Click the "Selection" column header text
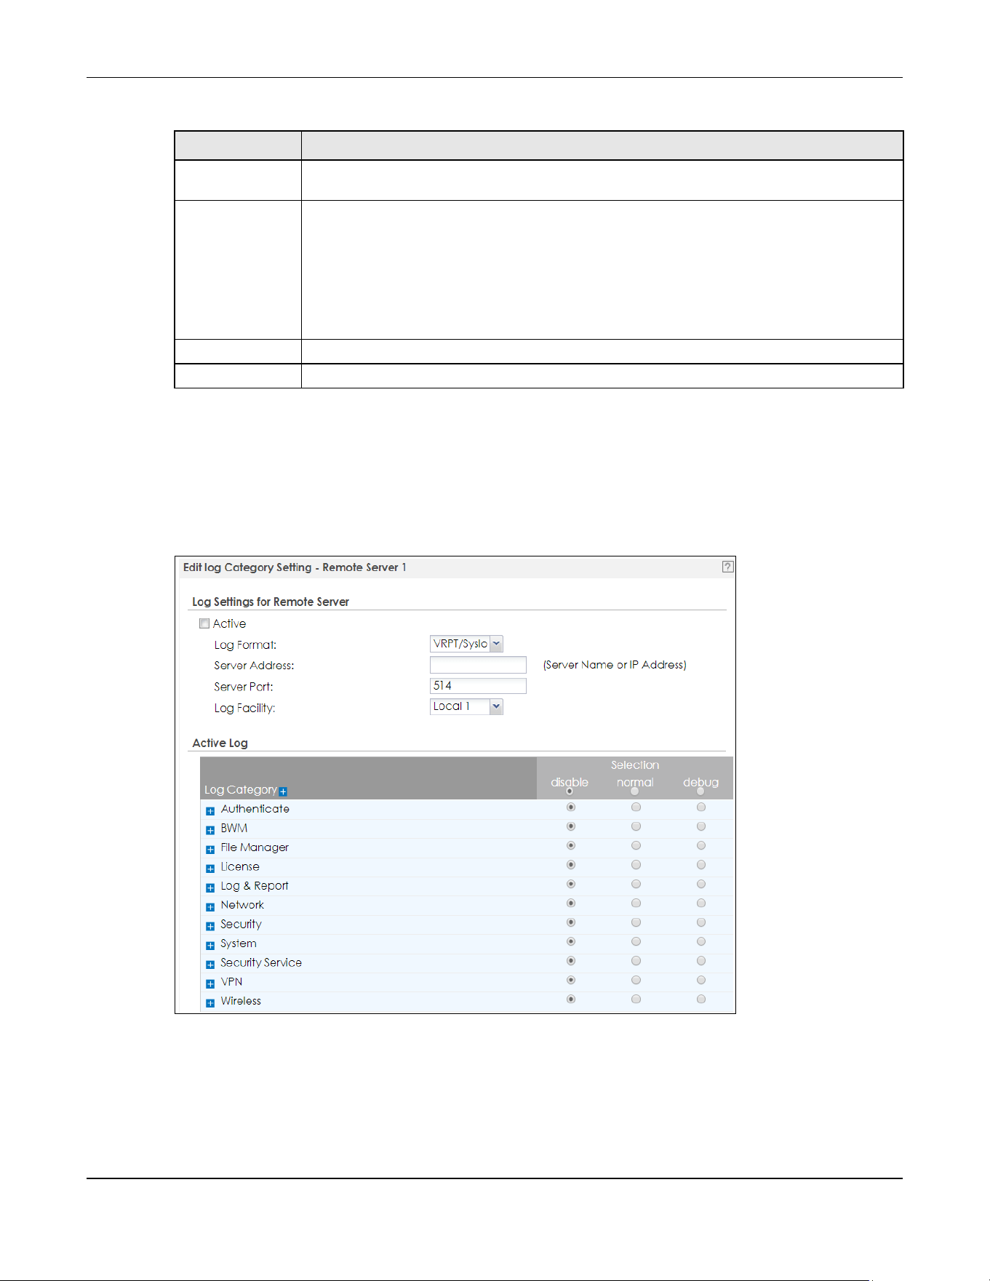Viewport: 990px width, 1281px height. tap(635, 765)
